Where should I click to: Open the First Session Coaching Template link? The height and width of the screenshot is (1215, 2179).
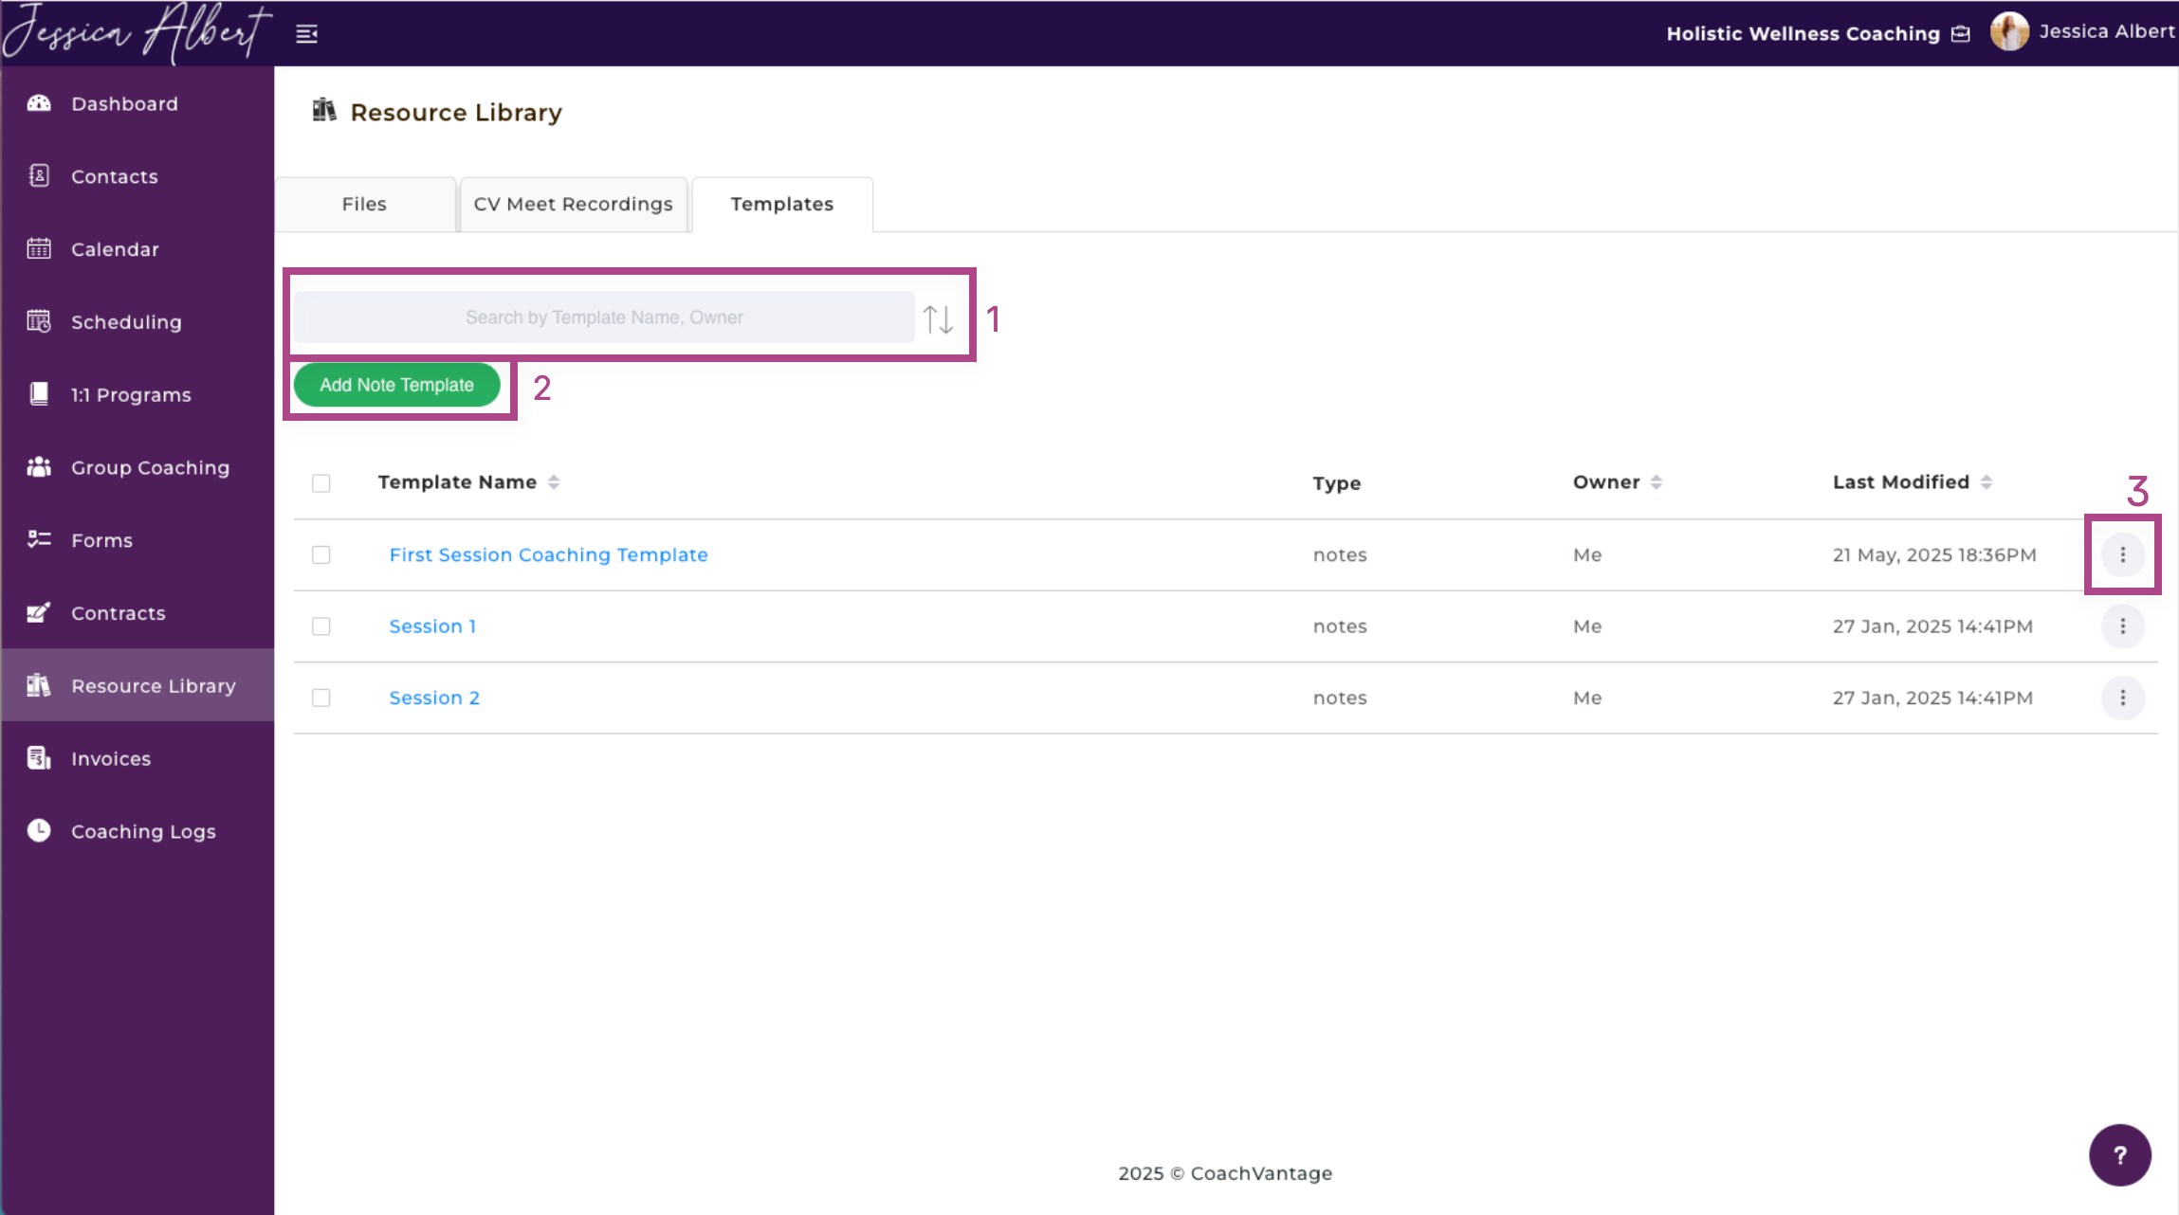coord(548,554)
